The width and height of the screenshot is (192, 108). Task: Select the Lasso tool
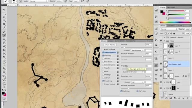point(4,17)
